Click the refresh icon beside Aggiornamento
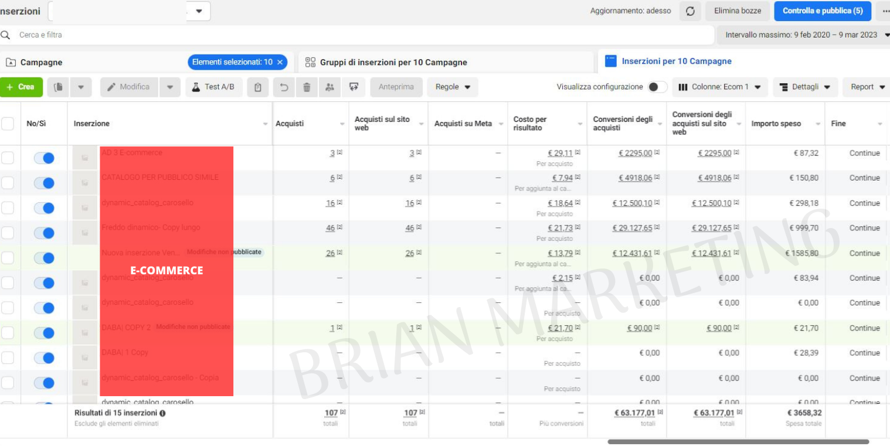This screenshot has height=446, width=890. pyautogui.click(x=690, y=11)
